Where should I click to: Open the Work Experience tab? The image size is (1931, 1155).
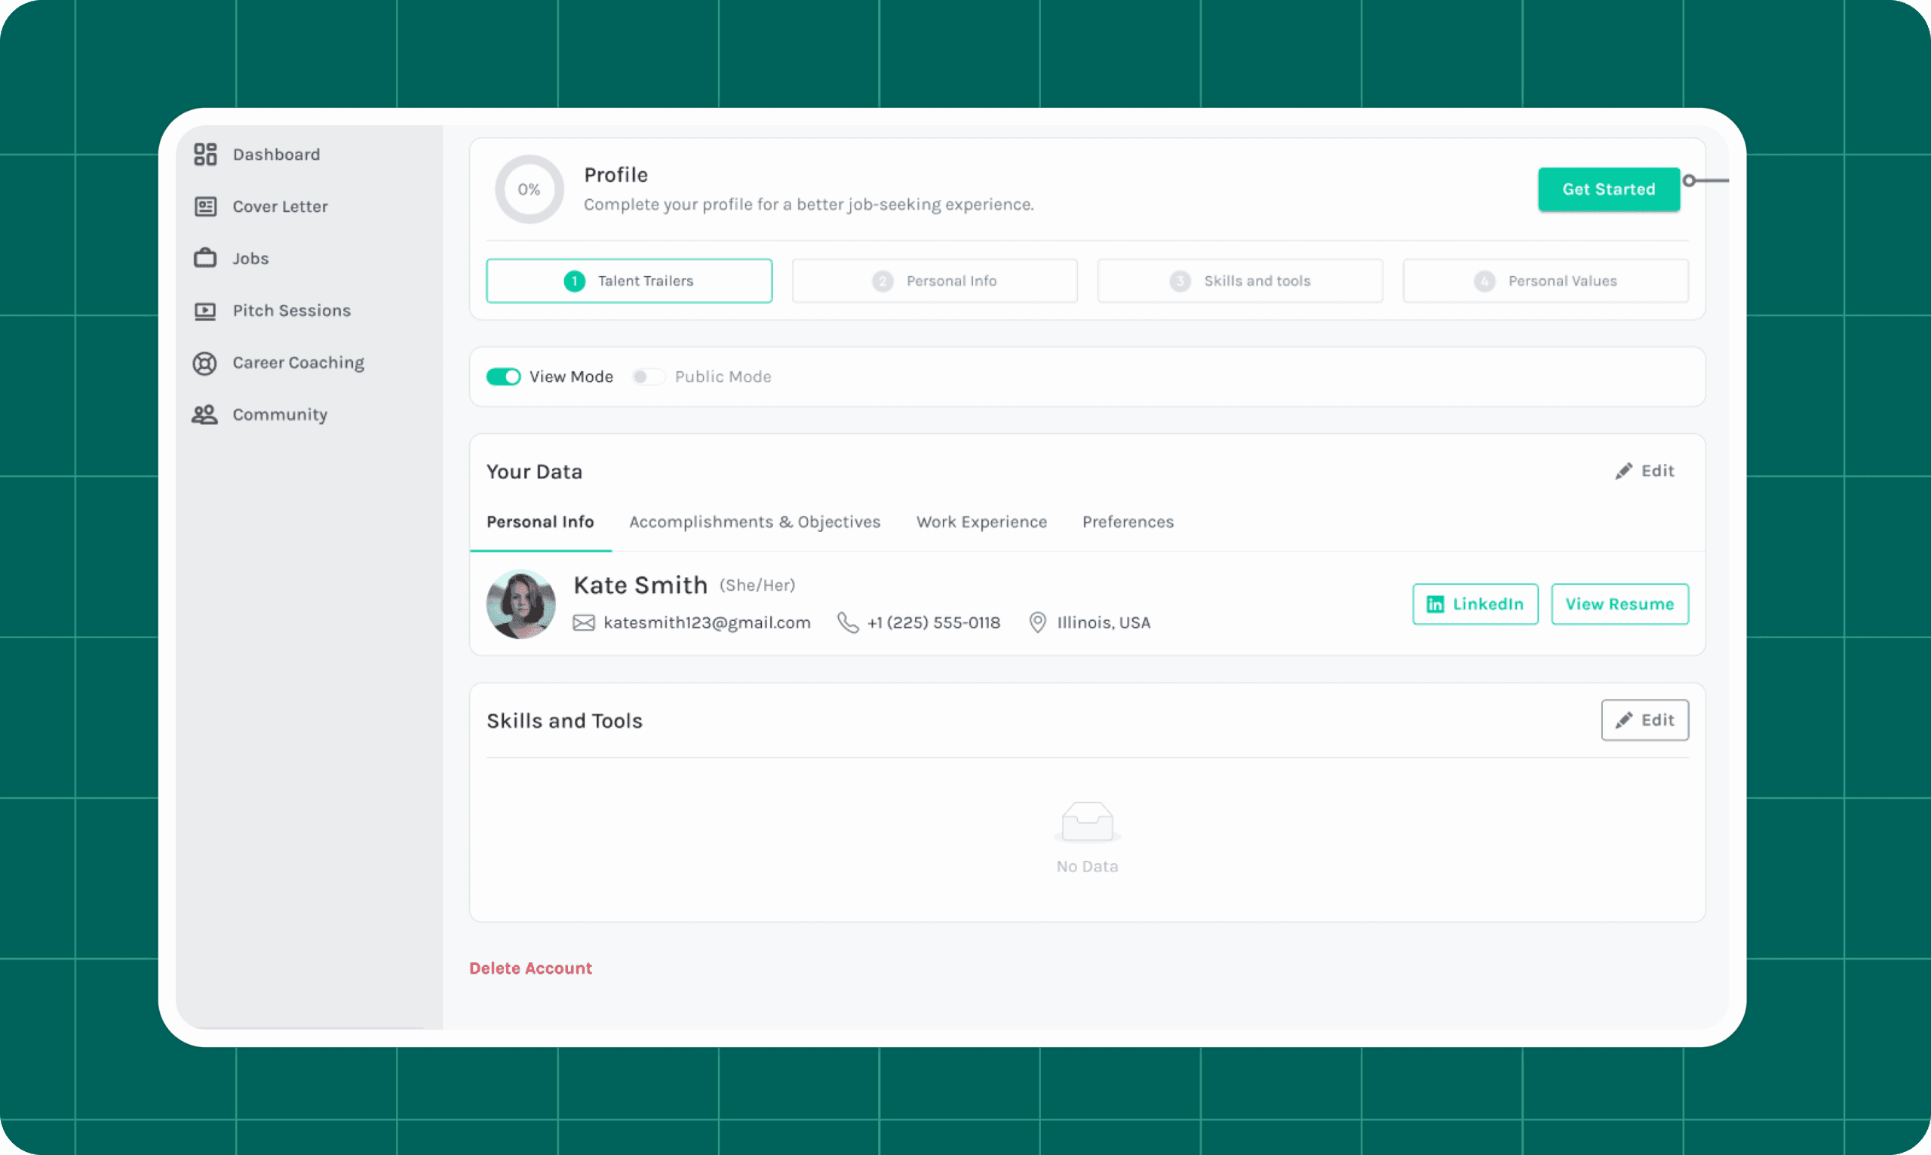tap(982, 521)
